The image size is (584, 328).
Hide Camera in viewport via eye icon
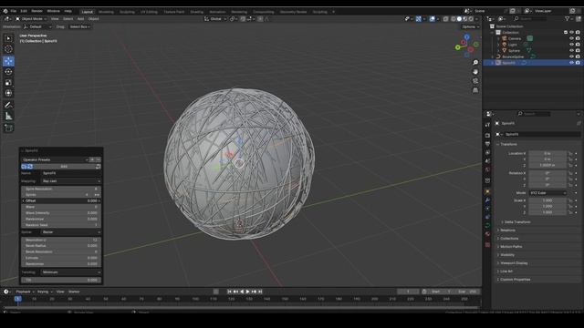571,38
